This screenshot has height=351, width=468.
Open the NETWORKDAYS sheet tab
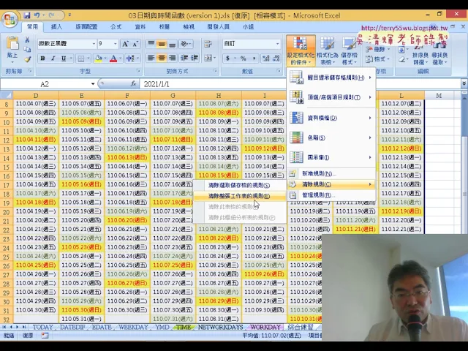tap(220, 328)
